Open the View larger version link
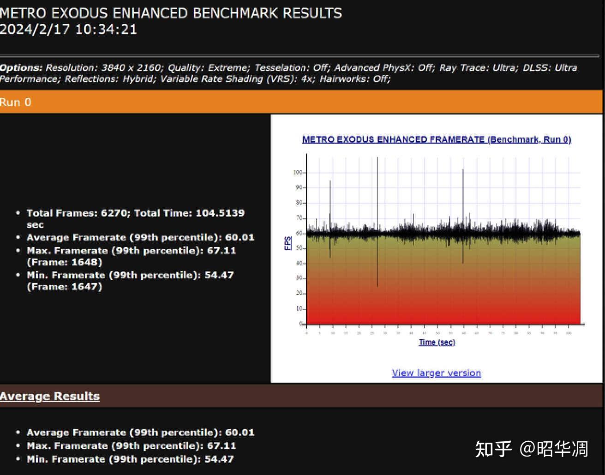Viewport: 605px width, 475px height. (436, 373)
